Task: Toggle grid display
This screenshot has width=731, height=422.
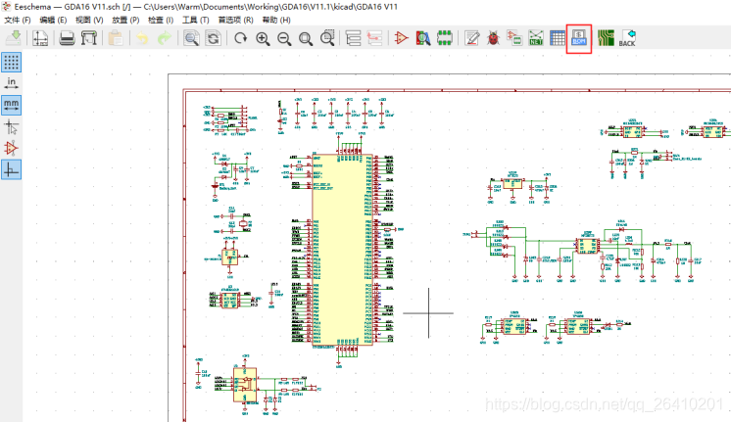Action: point(11,62)
